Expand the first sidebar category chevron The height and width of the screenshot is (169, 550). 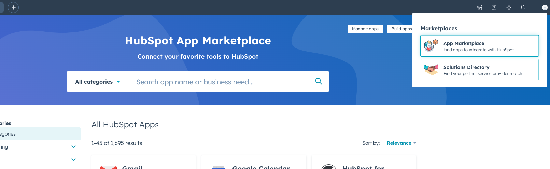(73, 147)
